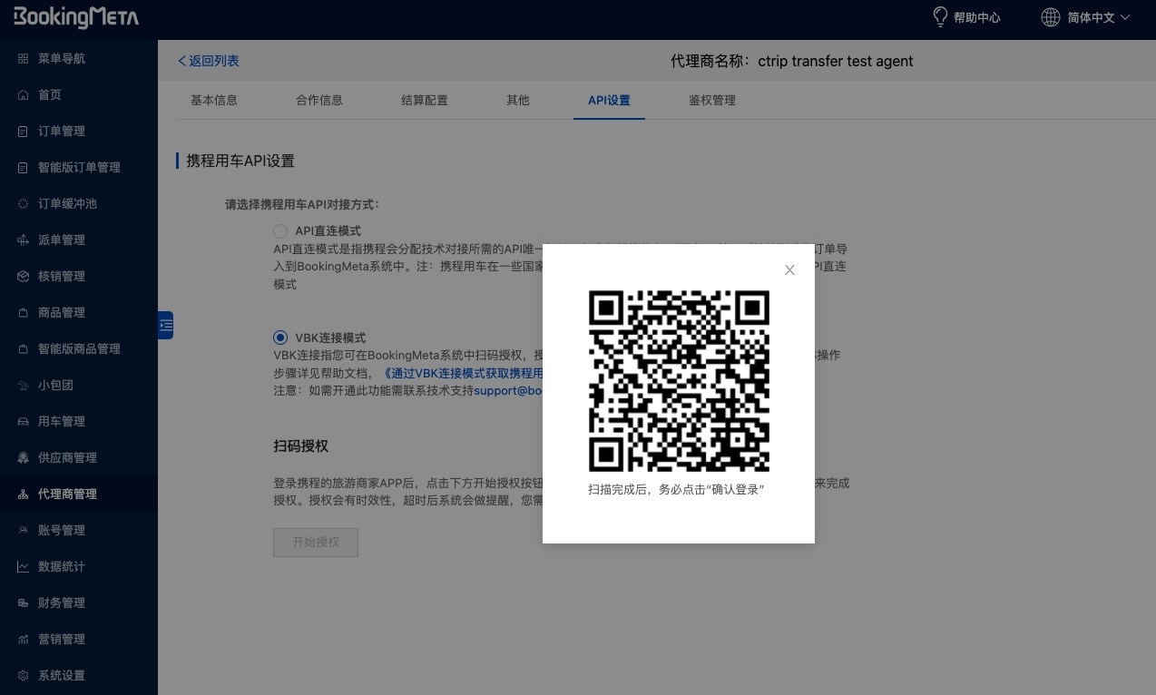
Task: Click the lightbulb icon for 帮助中心
Action: [940, 17]
